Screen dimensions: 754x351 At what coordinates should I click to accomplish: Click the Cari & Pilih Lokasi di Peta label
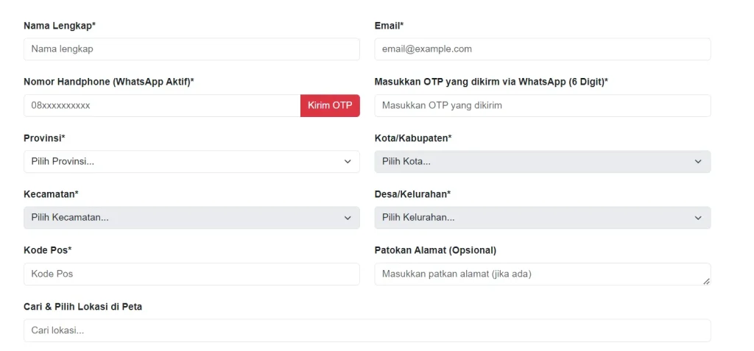(x=82, y=306)
